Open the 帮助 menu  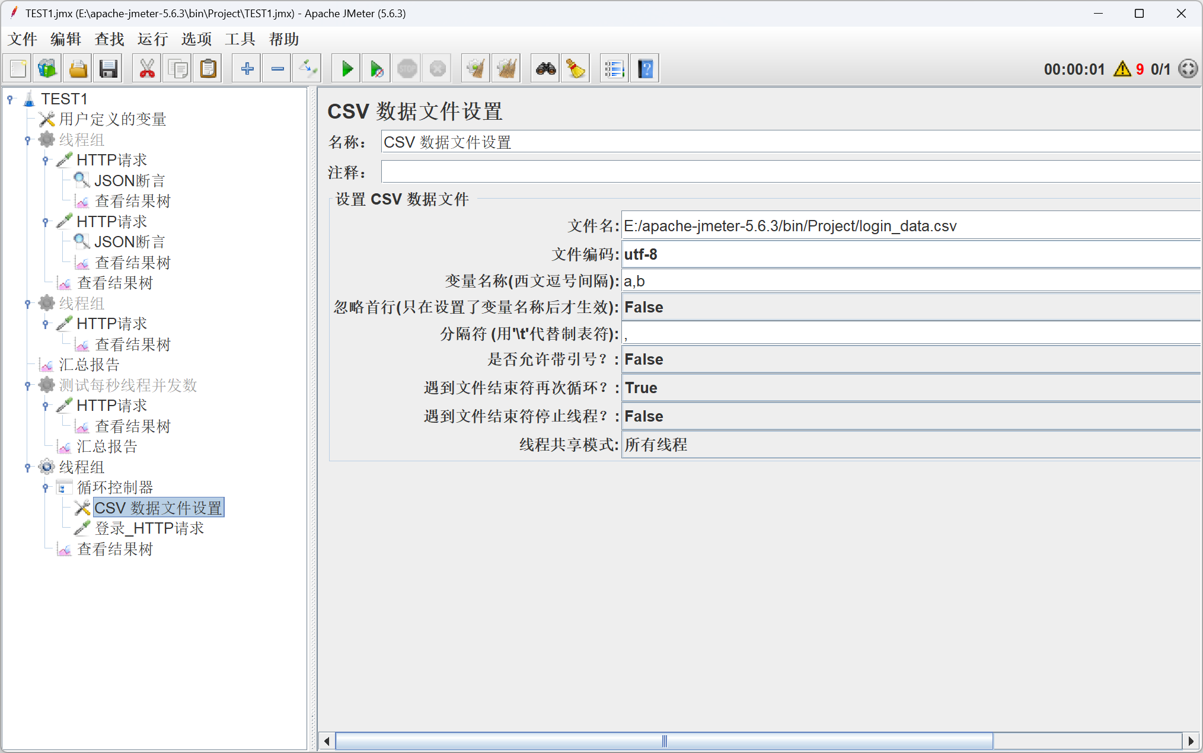[284, 39]
